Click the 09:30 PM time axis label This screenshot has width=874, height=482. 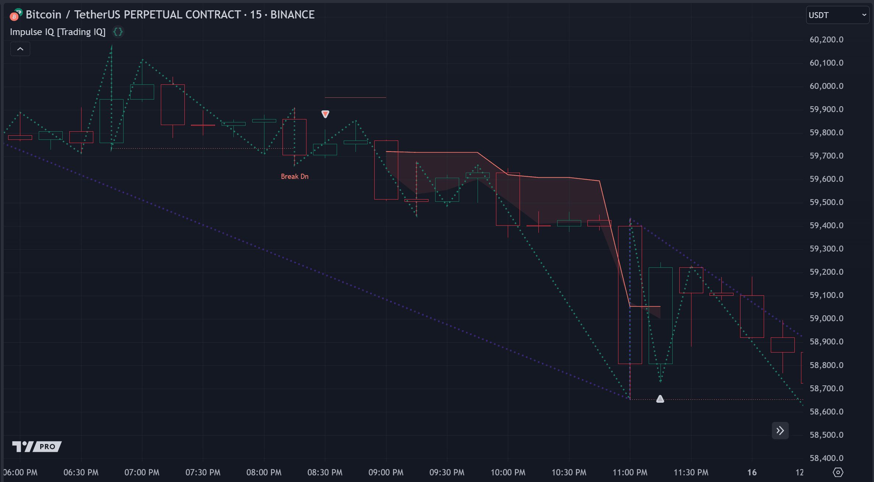(447, 472)
